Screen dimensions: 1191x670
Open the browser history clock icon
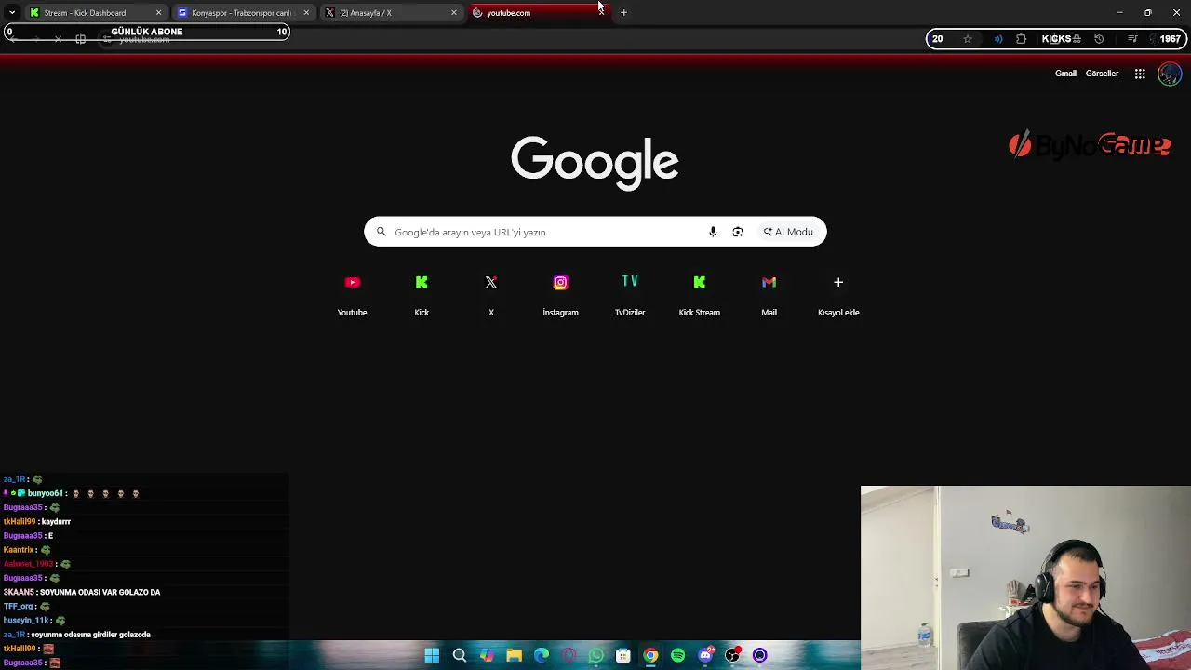(x=1099, y=39)
